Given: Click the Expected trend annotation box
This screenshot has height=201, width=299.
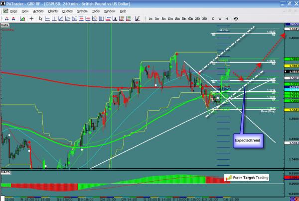Looking at the screenshot, I should (x=247, y=140).
